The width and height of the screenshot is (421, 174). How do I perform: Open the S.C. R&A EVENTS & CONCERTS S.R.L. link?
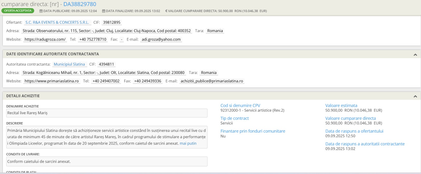coord(57,22)
